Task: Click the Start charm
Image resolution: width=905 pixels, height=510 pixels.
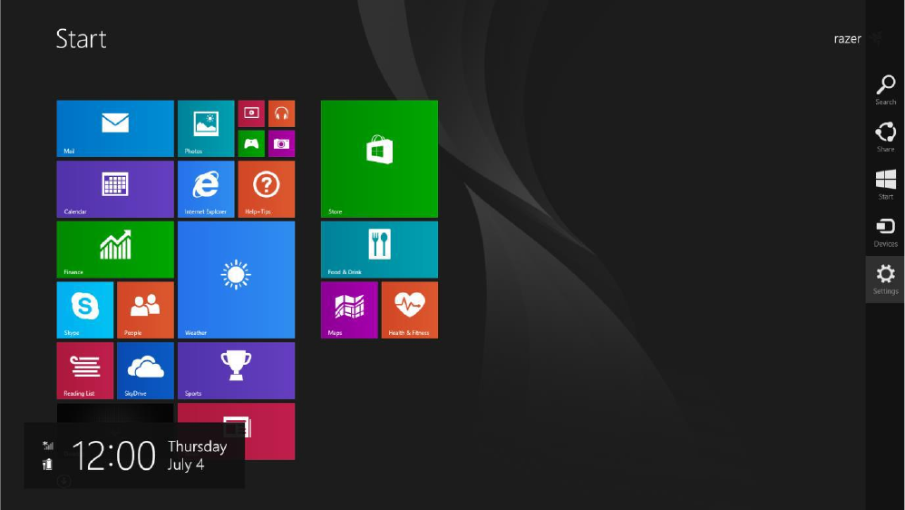Action: coord(885,184)
